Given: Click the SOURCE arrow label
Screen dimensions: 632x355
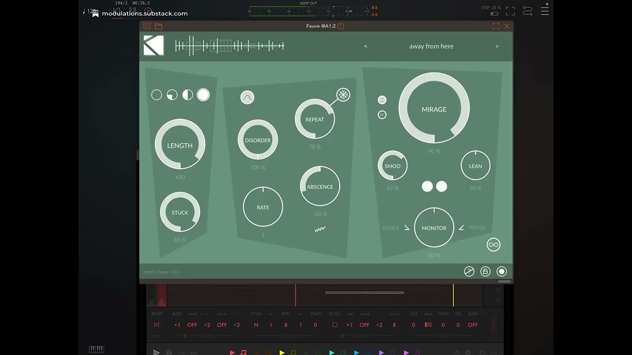Looking at the screenshot, I should click(x=395, y=228).
